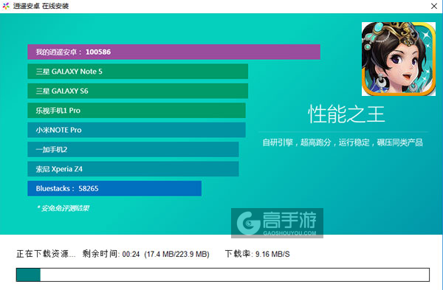The width and height of the screenshot is (443, 290).
Task: Click the 下载率 9.16 MB/S readout
Action: (x=257, y=254)
